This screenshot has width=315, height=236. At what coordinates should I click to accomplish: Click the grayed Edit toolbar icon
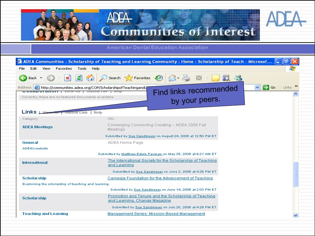coord(199,78)
